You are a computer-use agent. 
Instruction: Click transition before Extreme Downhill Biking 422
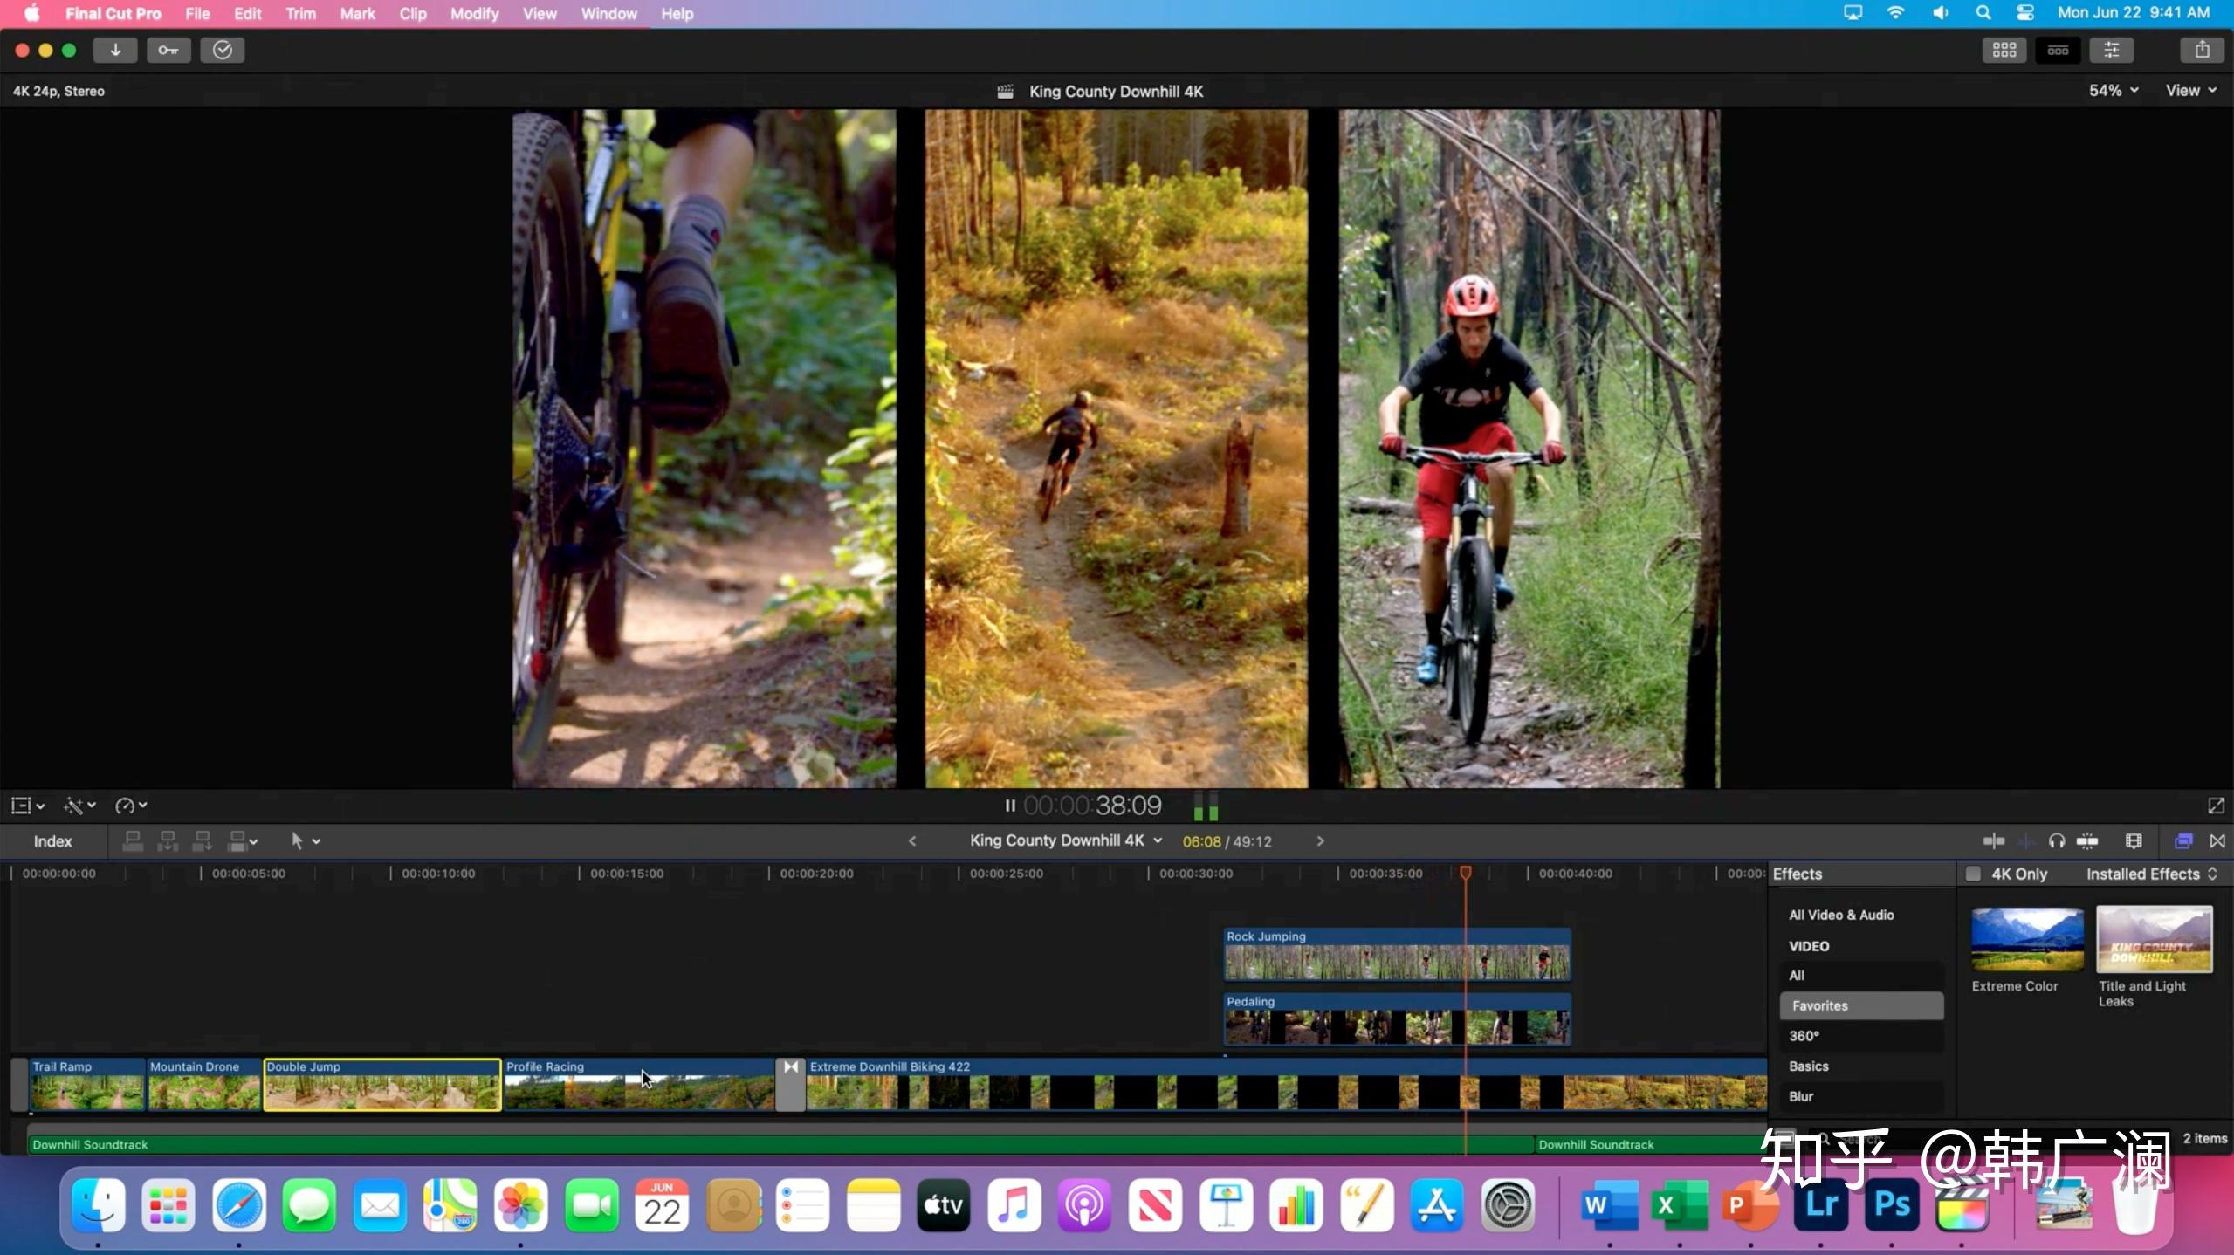[790, 1085]
